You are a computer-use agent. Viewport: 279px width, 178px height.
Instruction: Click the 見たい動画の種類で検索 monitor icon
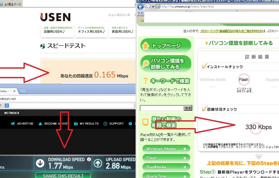tap(145, 122)
